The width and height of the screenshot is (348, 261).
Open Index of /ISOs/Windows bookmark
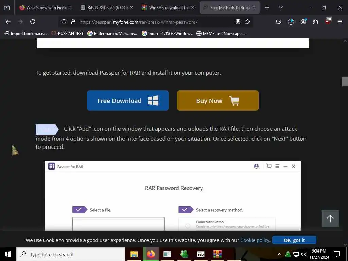[x=167, y=34]
